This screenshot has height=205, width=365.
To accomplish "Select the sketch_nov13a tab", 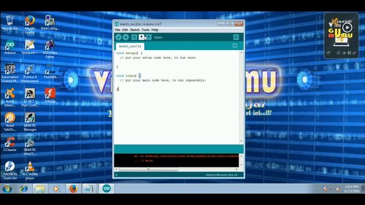I will 130,46.
